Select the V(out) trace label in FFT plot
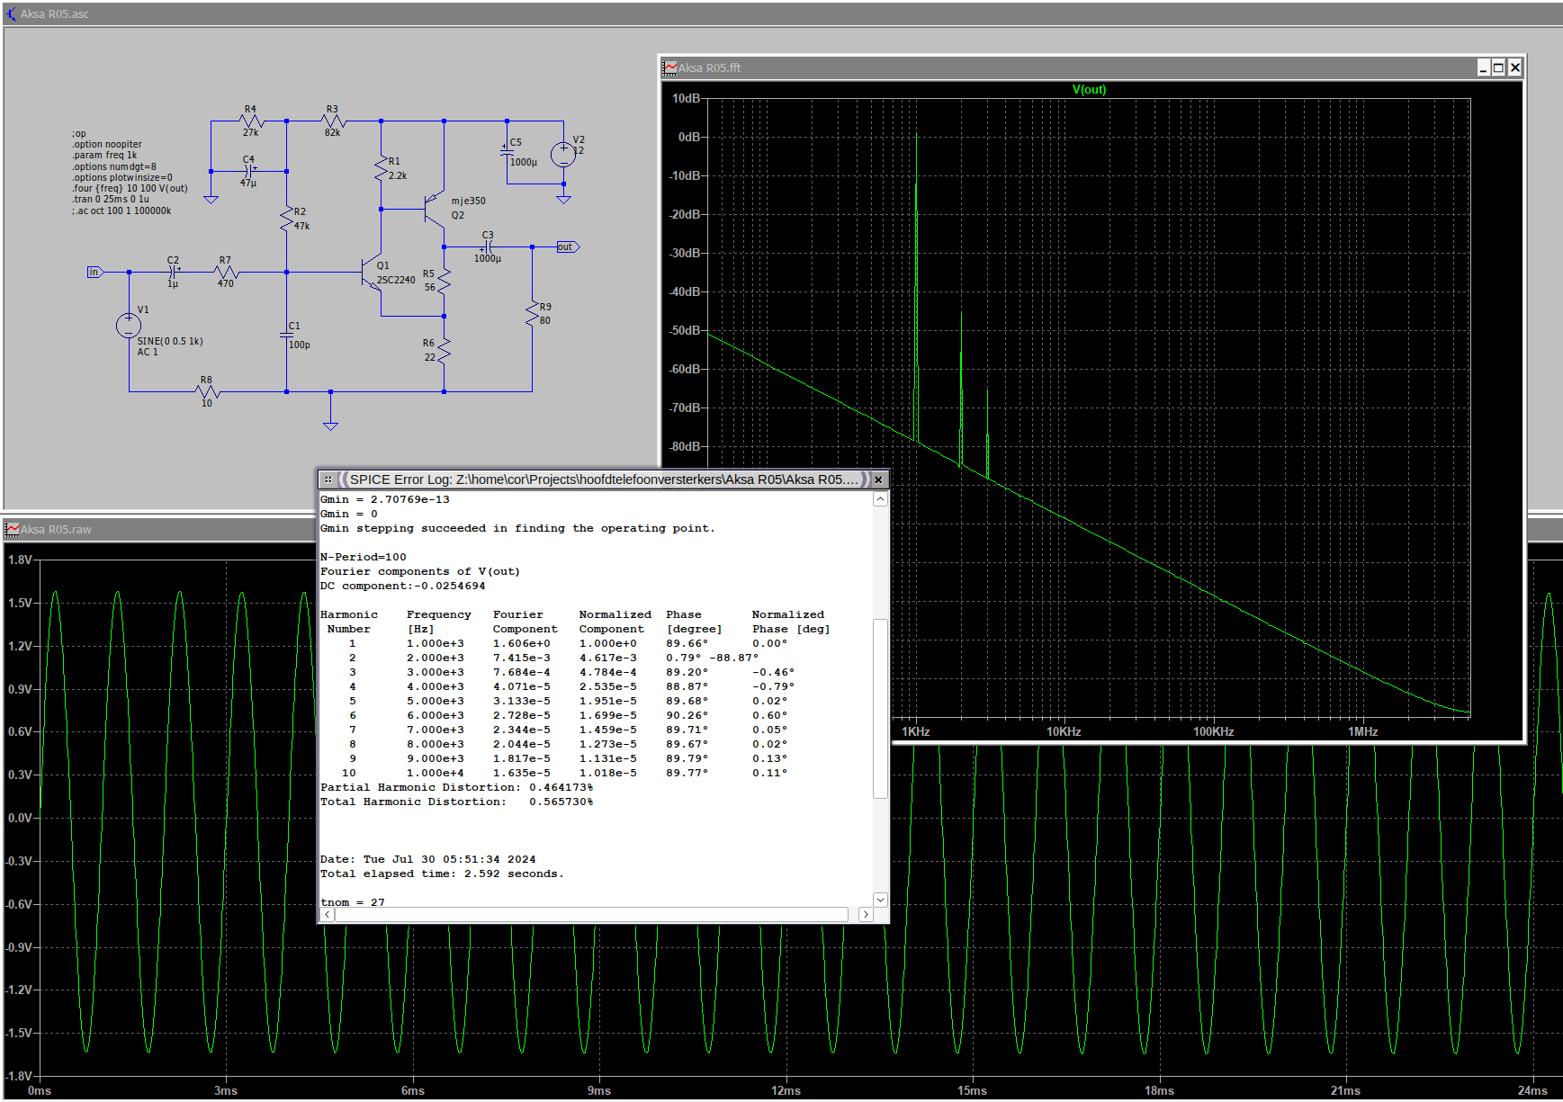Image resolution: width=1563 pixels, height=1102 pixels. click(x=1089, y=89)
